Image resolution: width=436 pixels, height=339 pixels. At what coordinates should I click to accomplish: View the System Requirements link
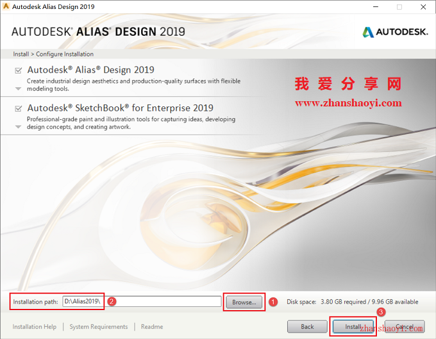99,327
